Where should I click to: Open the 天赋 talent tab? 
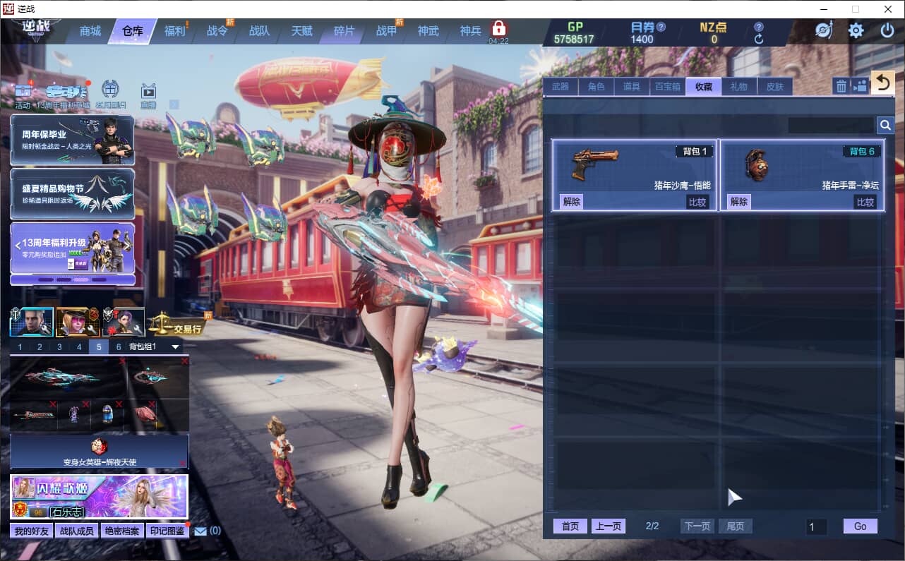pyautogui.click(x=301, y=31)
